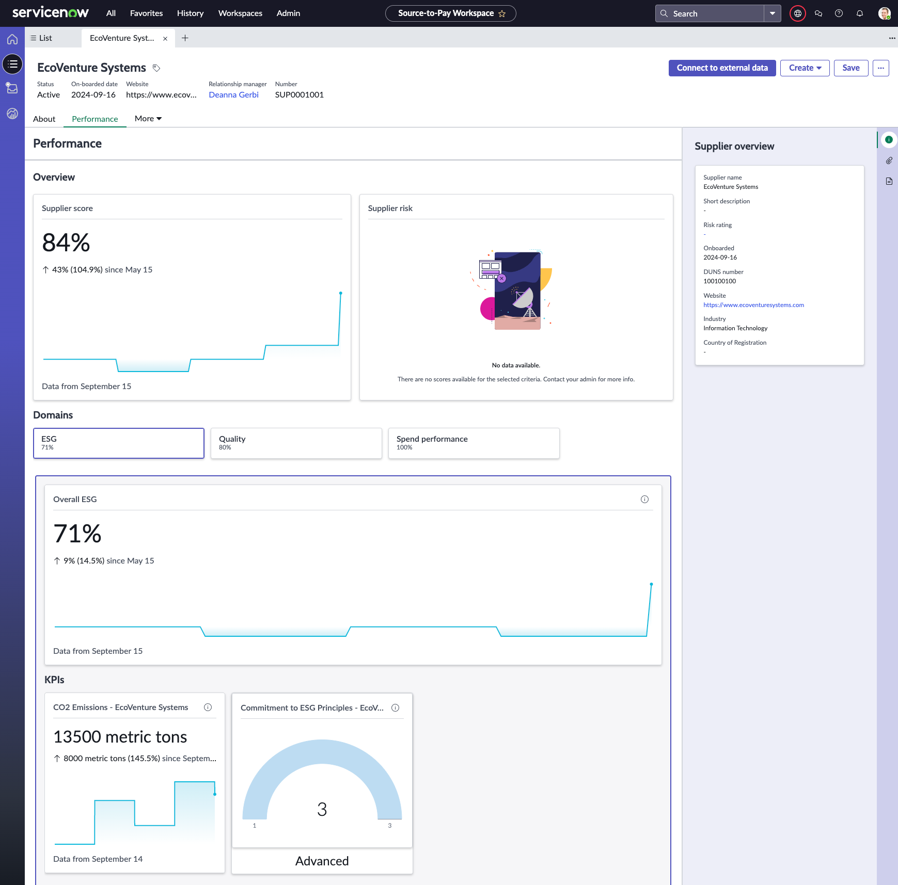This screenshot has height=885, width=898.
Task: Open the Inbox icon in sidebar
Action: coord(12,88)
